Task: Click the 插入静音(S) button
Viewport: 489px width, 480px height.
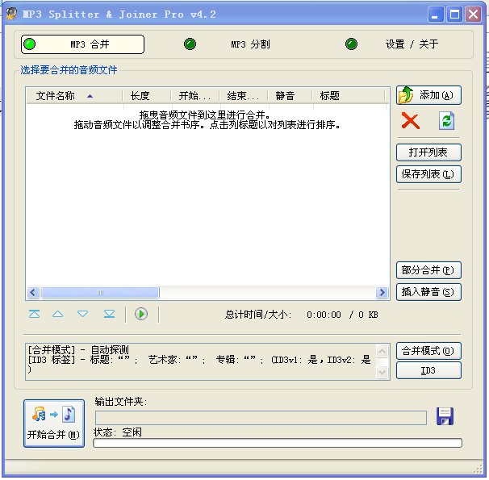Action: 428,292
